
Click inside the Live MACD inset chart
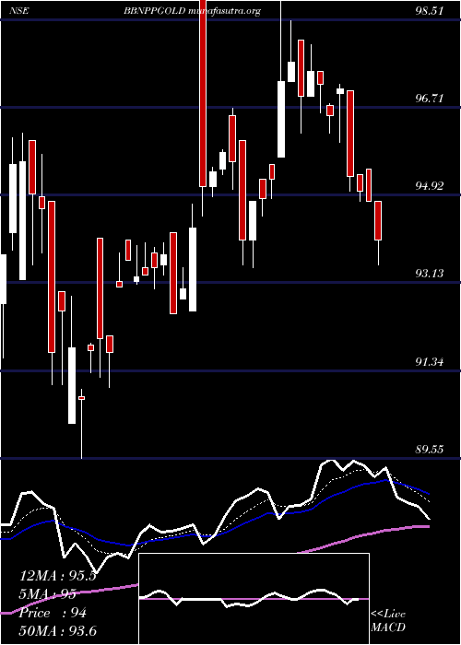point(254,599)
